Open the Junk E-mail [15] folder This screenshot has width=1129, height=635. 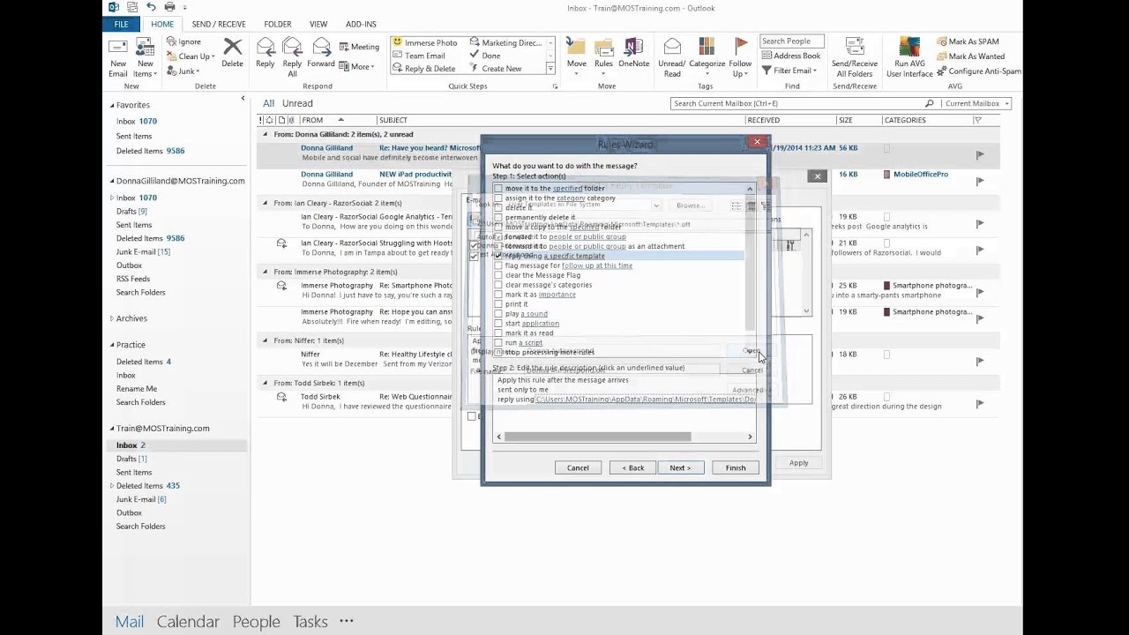tap(143, 251)
